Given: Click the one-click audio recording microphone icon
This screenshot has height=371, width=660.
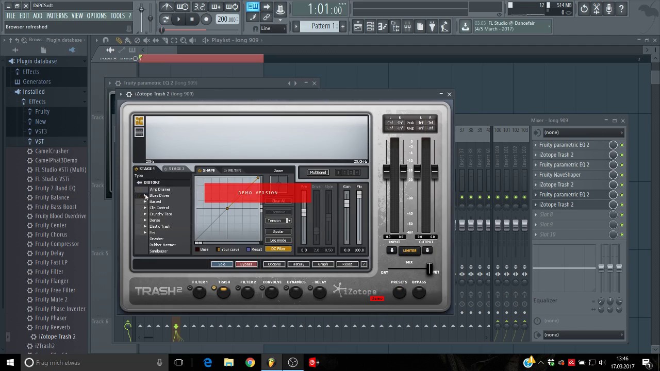Looking at the screenshot, I should [609, 8].
